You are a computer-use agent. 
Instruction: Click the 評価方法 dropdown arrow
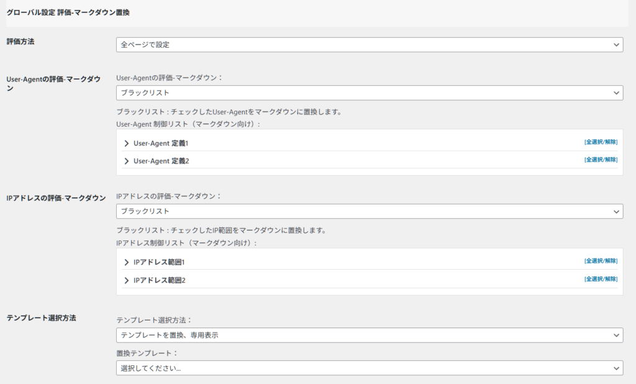[x=616, y=45]
